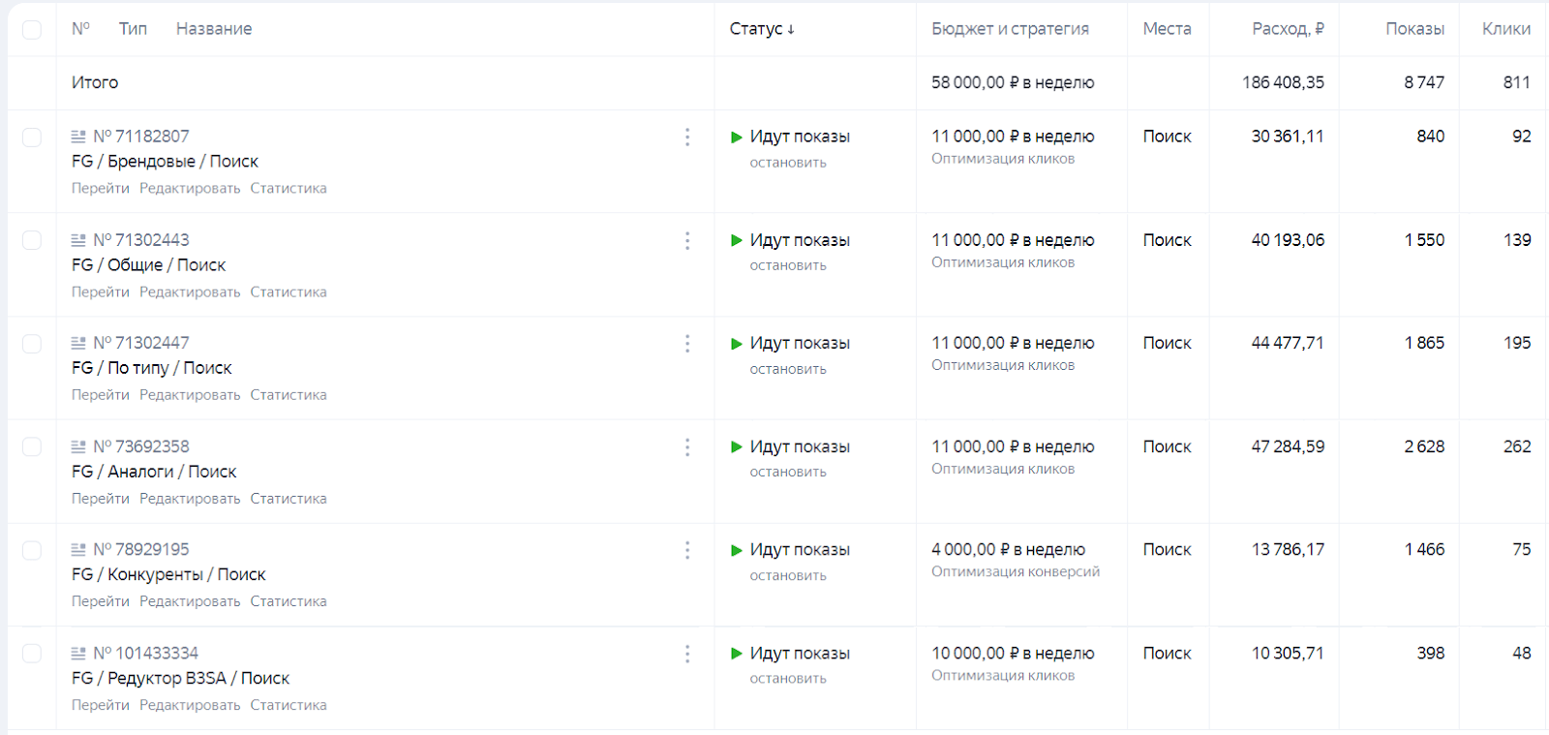Open weekly budget setting for FG / Редуктор B3SA

pyautogui.click(x=1013, y=654)
